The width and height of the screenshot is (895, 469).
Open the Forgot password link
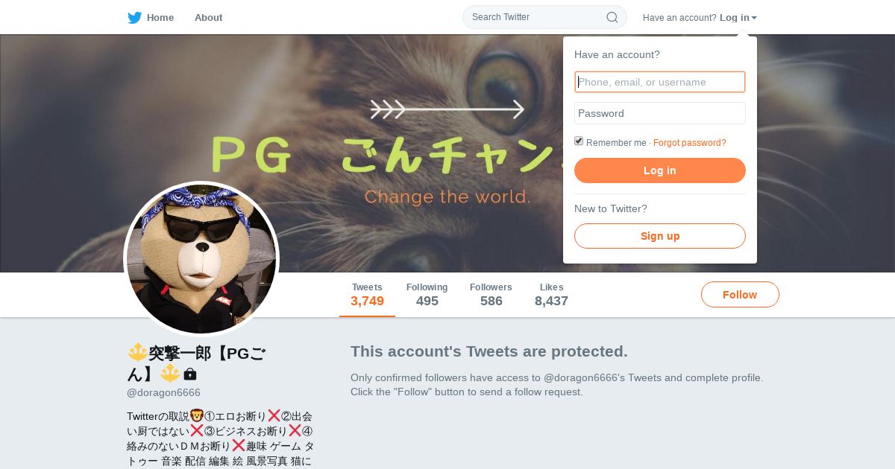point(690,143)
